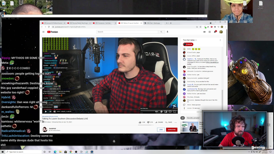The height and width of the screenshot is (154, 274).
Task: Open the Xanderhal channel name link
Action: point(52,128)
